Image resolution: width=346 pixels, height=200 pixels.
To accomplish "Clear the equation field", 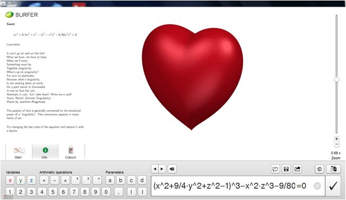I will (x=317, y=186).
